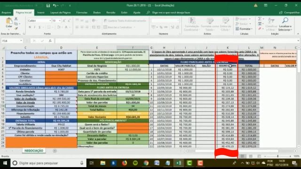The height and width of the screenshot is (169, 301).
Task: Switch to the Fórmulas tab
Action: [82, 13]
